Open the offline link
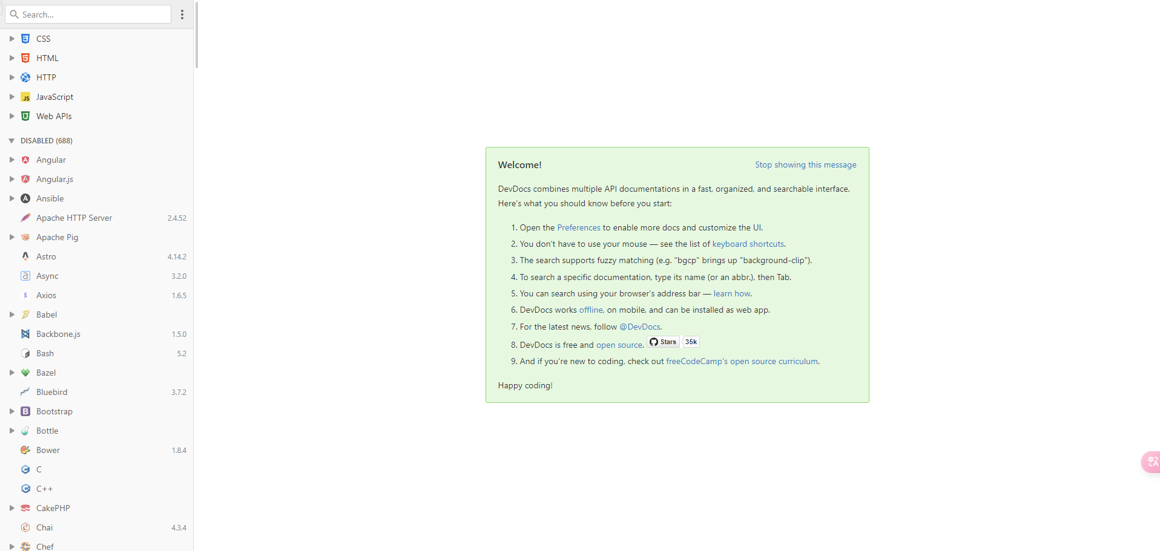This screenshot has width=1160, height=551. click(591, 310)
